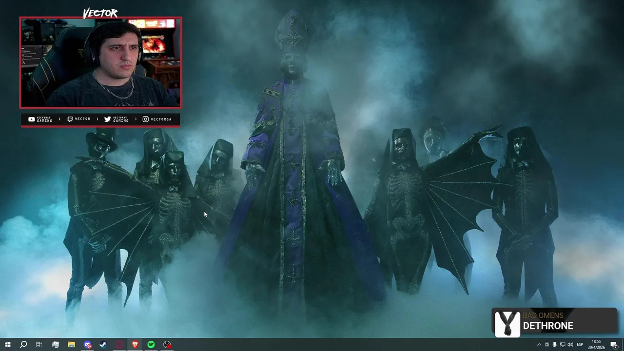Open network status tray icon
Screen dimensions: 624x351
point(562,345)
